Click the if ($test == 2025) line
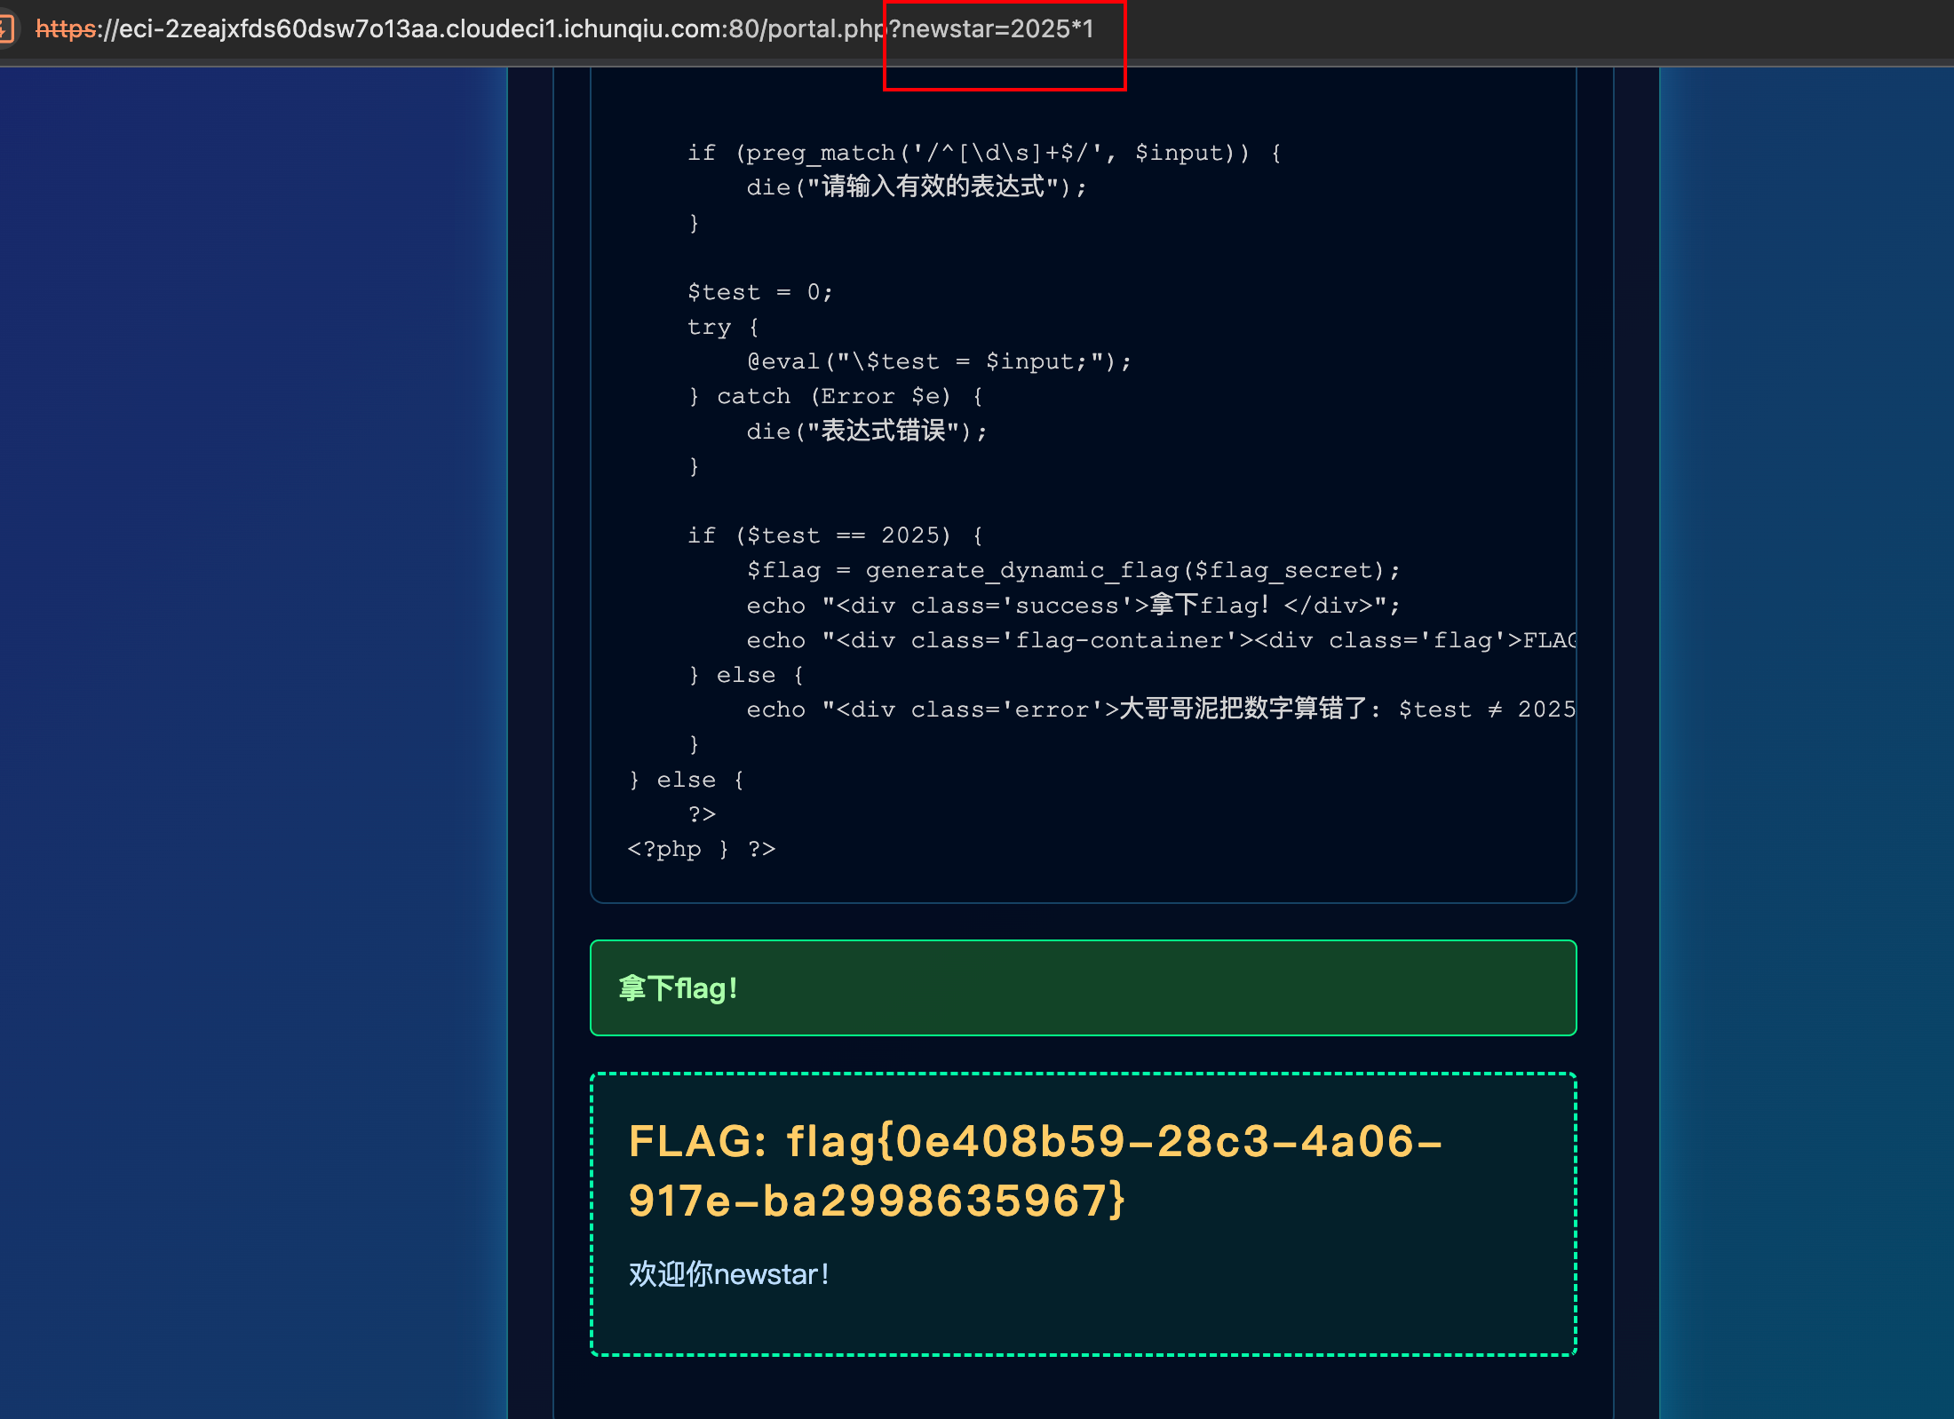 (x=835, y=535)
